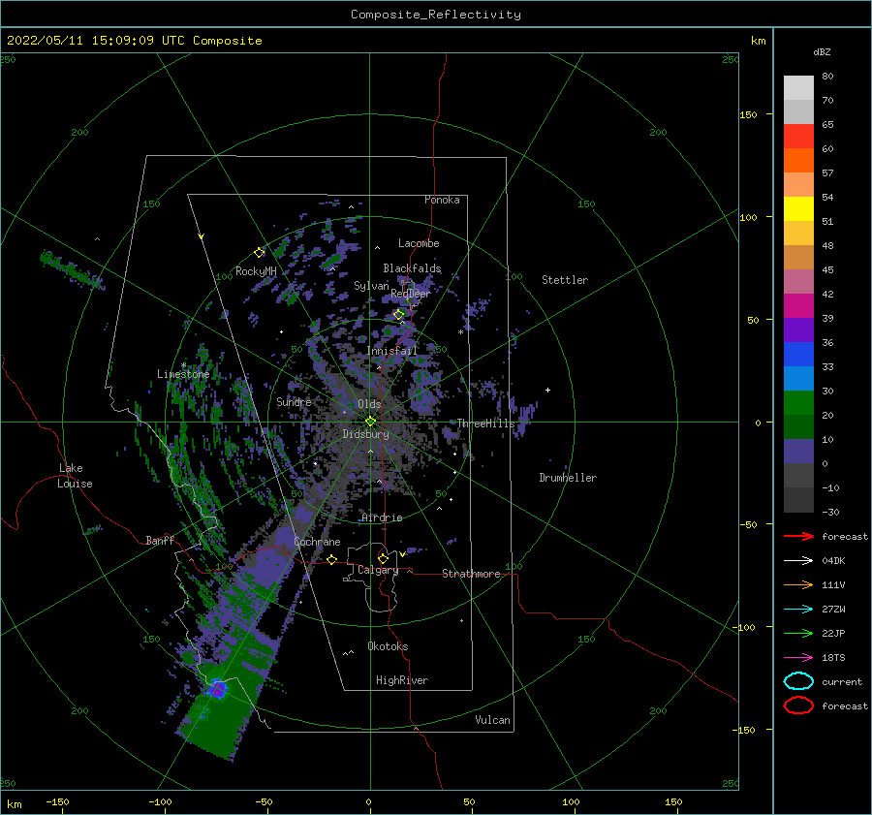Screen dimensions: 872x815
Task: Click the HighRiver city label
Action: [402, 680]
